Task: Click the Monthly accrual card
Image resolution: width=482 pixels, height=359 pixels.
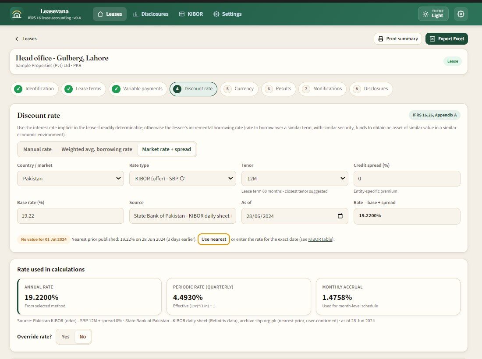Action: [x=388, y=297]
